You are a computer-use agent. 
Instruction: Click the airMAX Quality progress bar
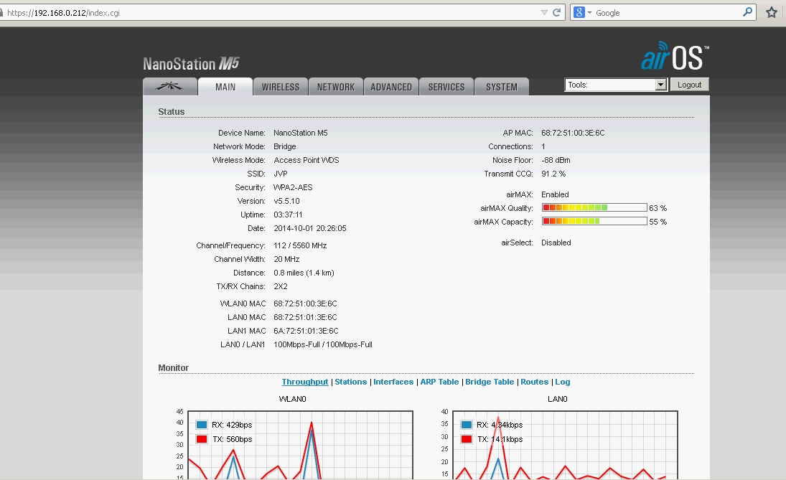(x=594, y=207)
